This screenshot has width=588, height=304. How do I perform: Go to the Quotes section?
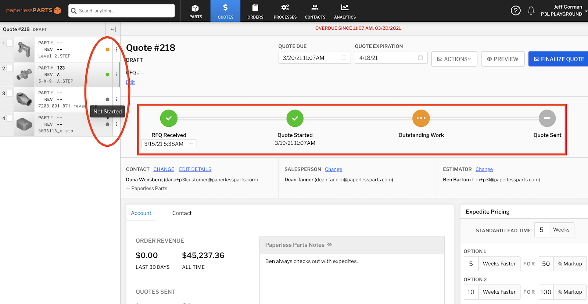click(x=225, y=11)
